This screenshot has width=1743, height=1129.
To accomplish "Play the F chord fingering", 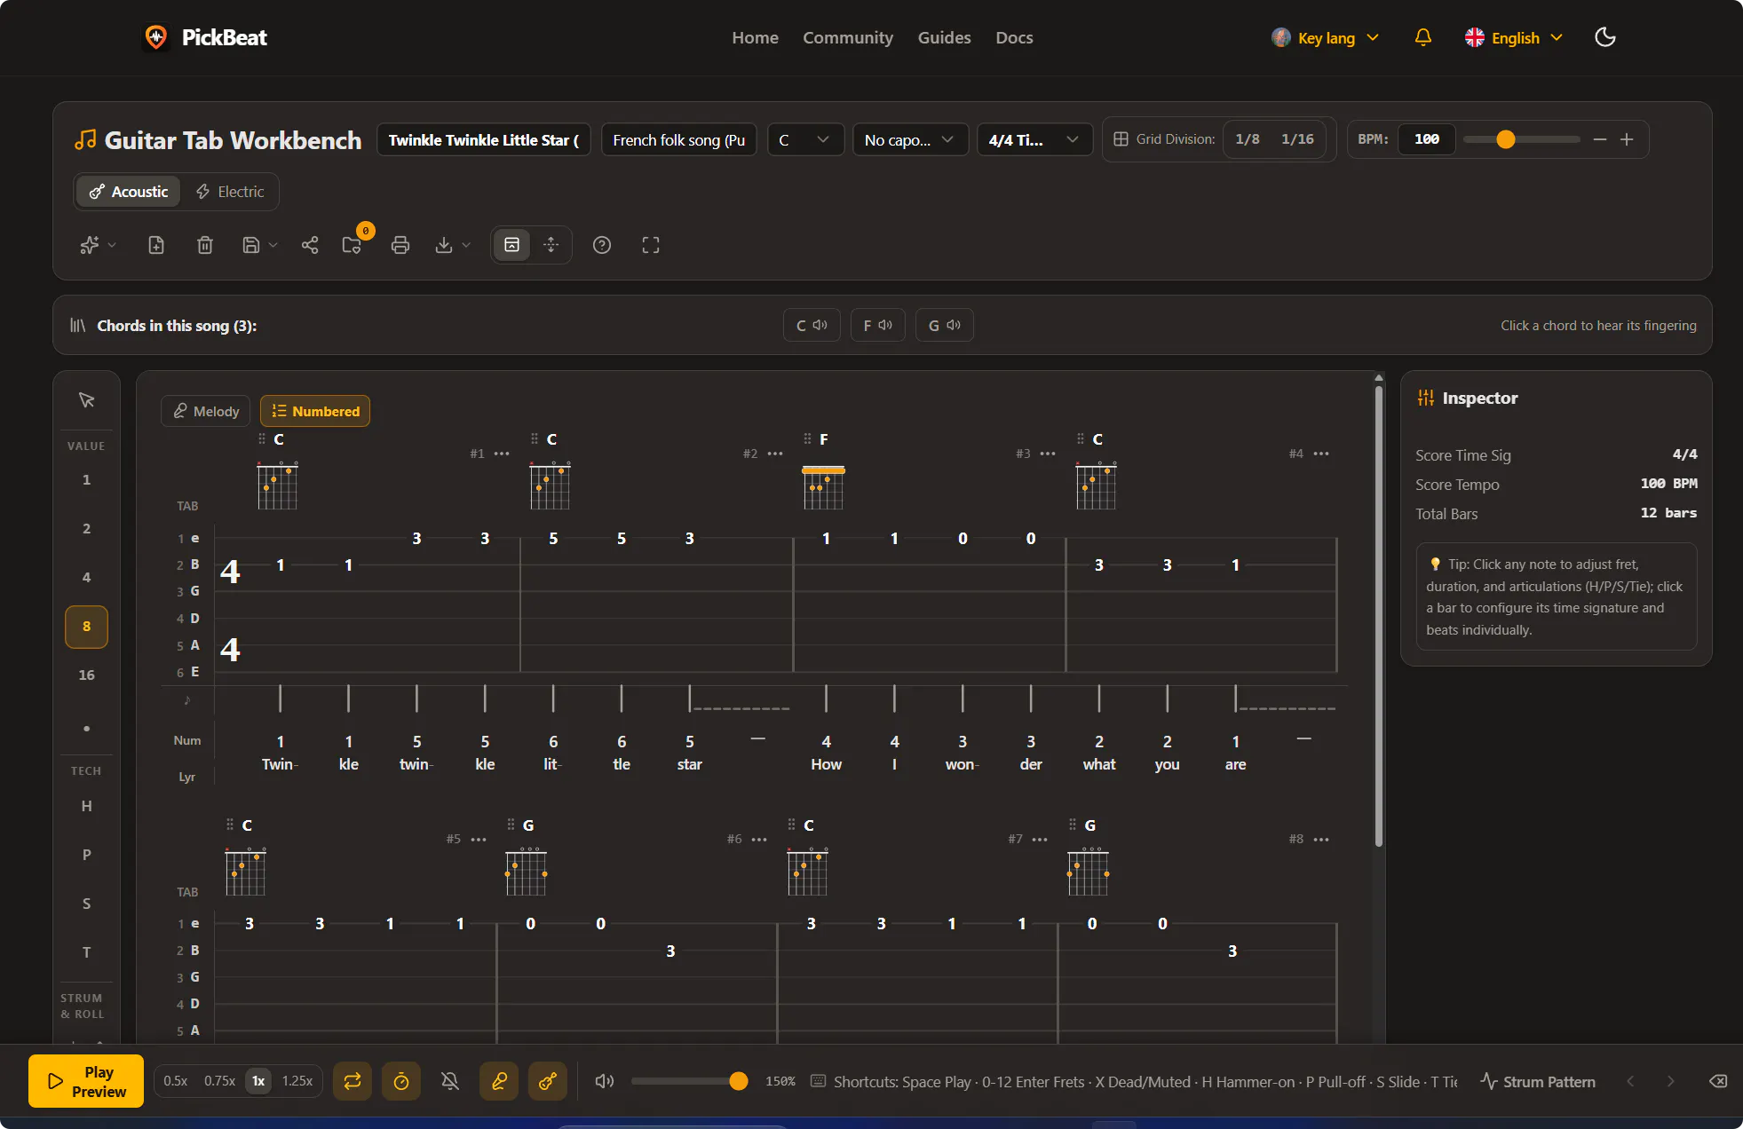I will click(877, 325).
